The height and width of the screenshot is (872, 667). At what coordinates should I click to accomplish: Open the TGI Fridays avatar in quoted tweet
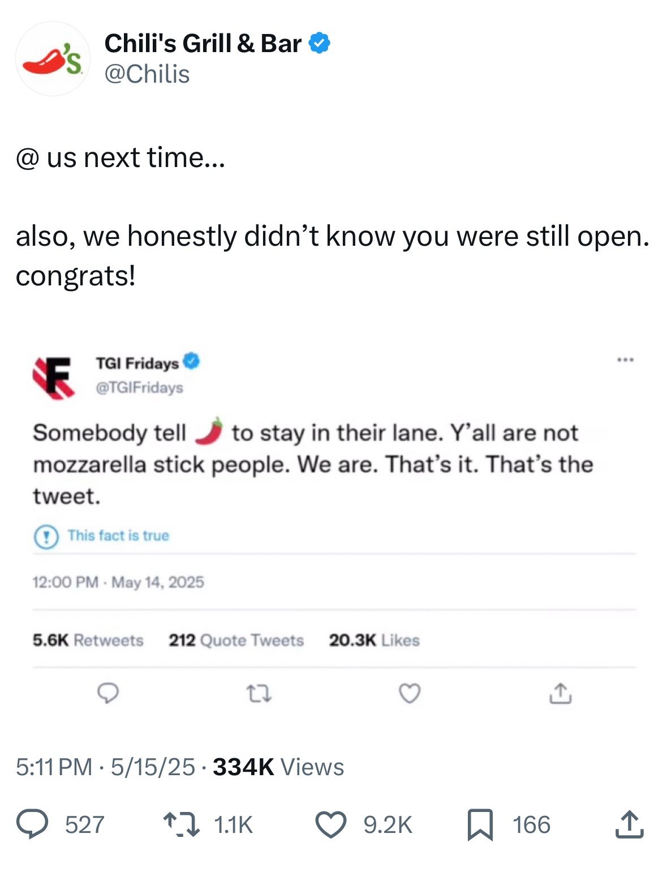tap(54, 377)
